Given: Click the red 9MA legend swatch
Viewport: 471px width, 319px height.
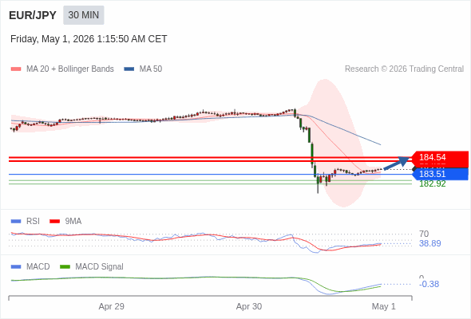Looking at the screenshot, I should click(54, 222).
